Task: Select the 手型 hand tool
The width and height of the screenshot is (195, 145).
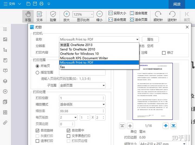Action: 28,16
